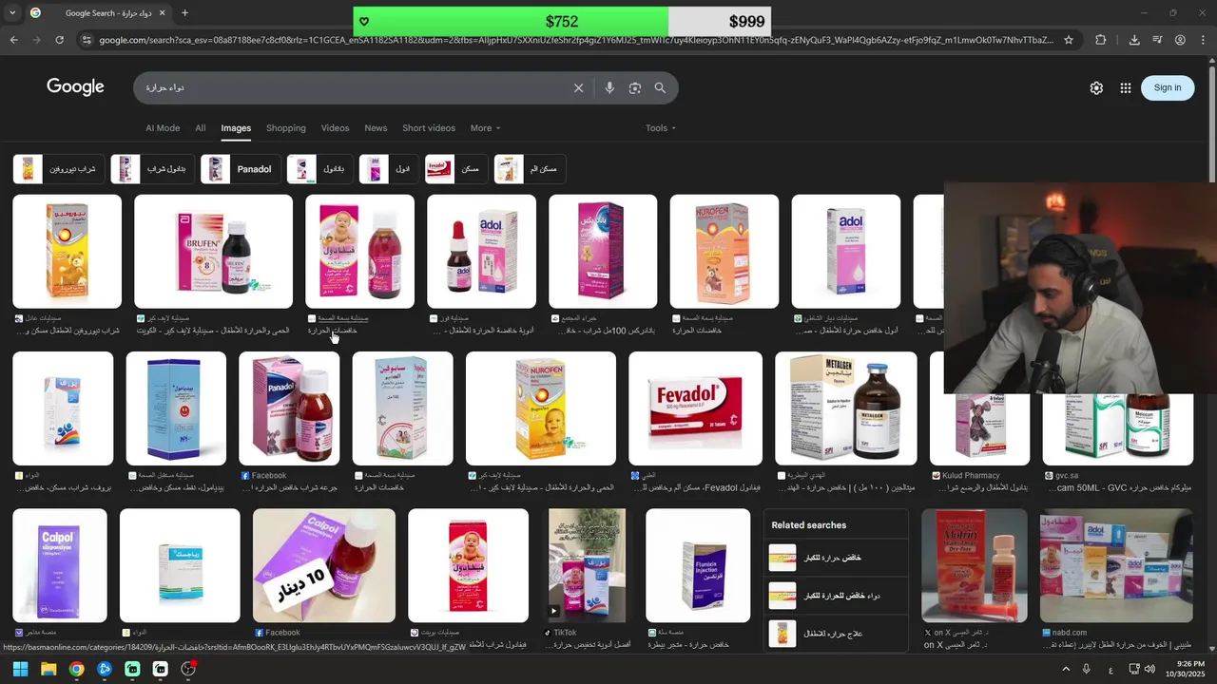The image size is (1217, 684).
Task: Expand the Tools filter dropdown
Action: coord(661,128)
